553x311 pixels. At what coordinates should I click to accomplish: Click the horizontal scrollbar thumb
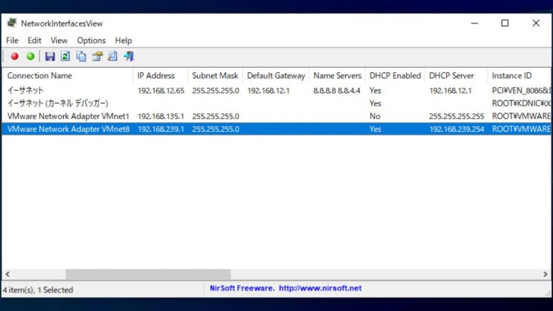point(148,273)
